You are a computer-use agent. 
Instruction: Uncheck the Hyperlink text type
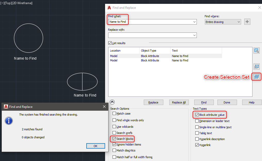tap(197, 145)
